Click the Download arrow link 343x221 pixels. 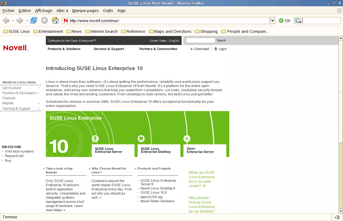[199, 49]
